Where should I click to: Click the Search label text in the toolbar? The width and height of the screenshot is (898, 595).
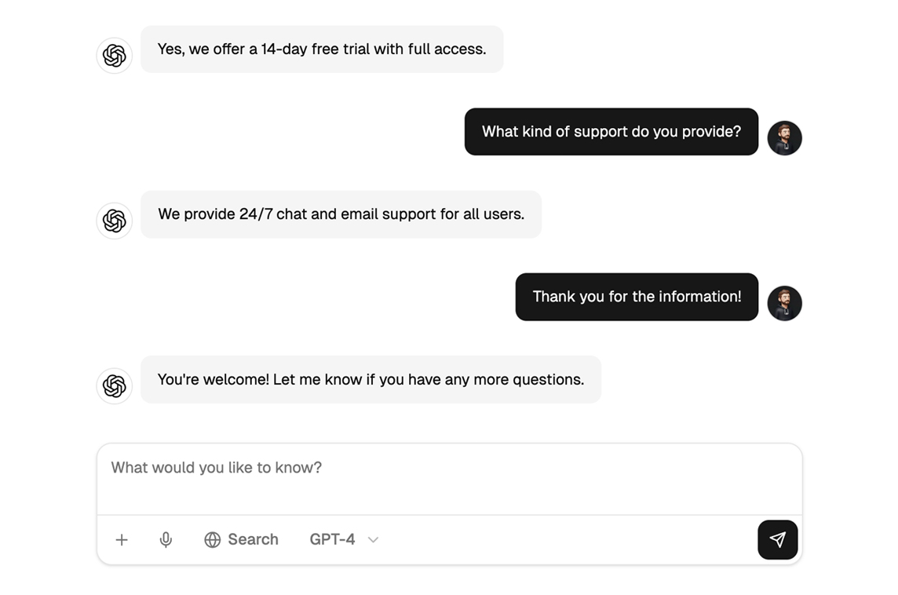coord(253,539)
